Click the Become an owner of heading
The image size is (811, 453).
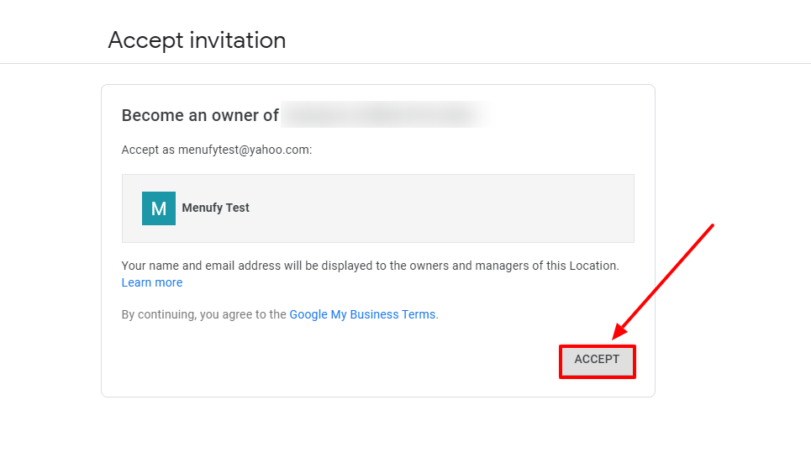click(x=200, y=115)
